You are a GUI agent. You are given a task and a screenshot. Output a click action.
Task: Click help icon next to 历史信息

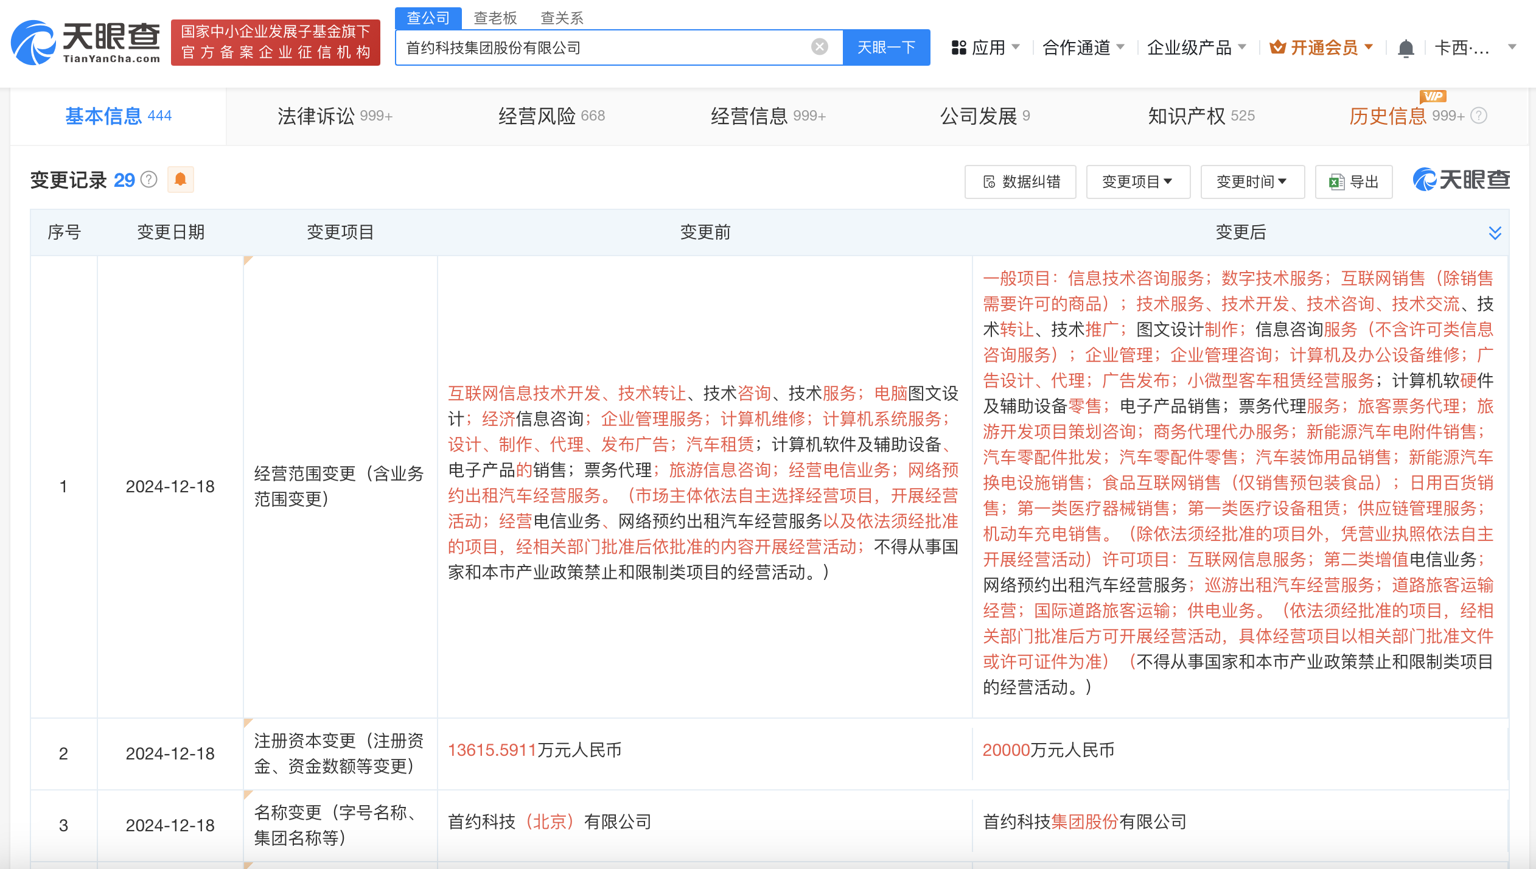1479,116
